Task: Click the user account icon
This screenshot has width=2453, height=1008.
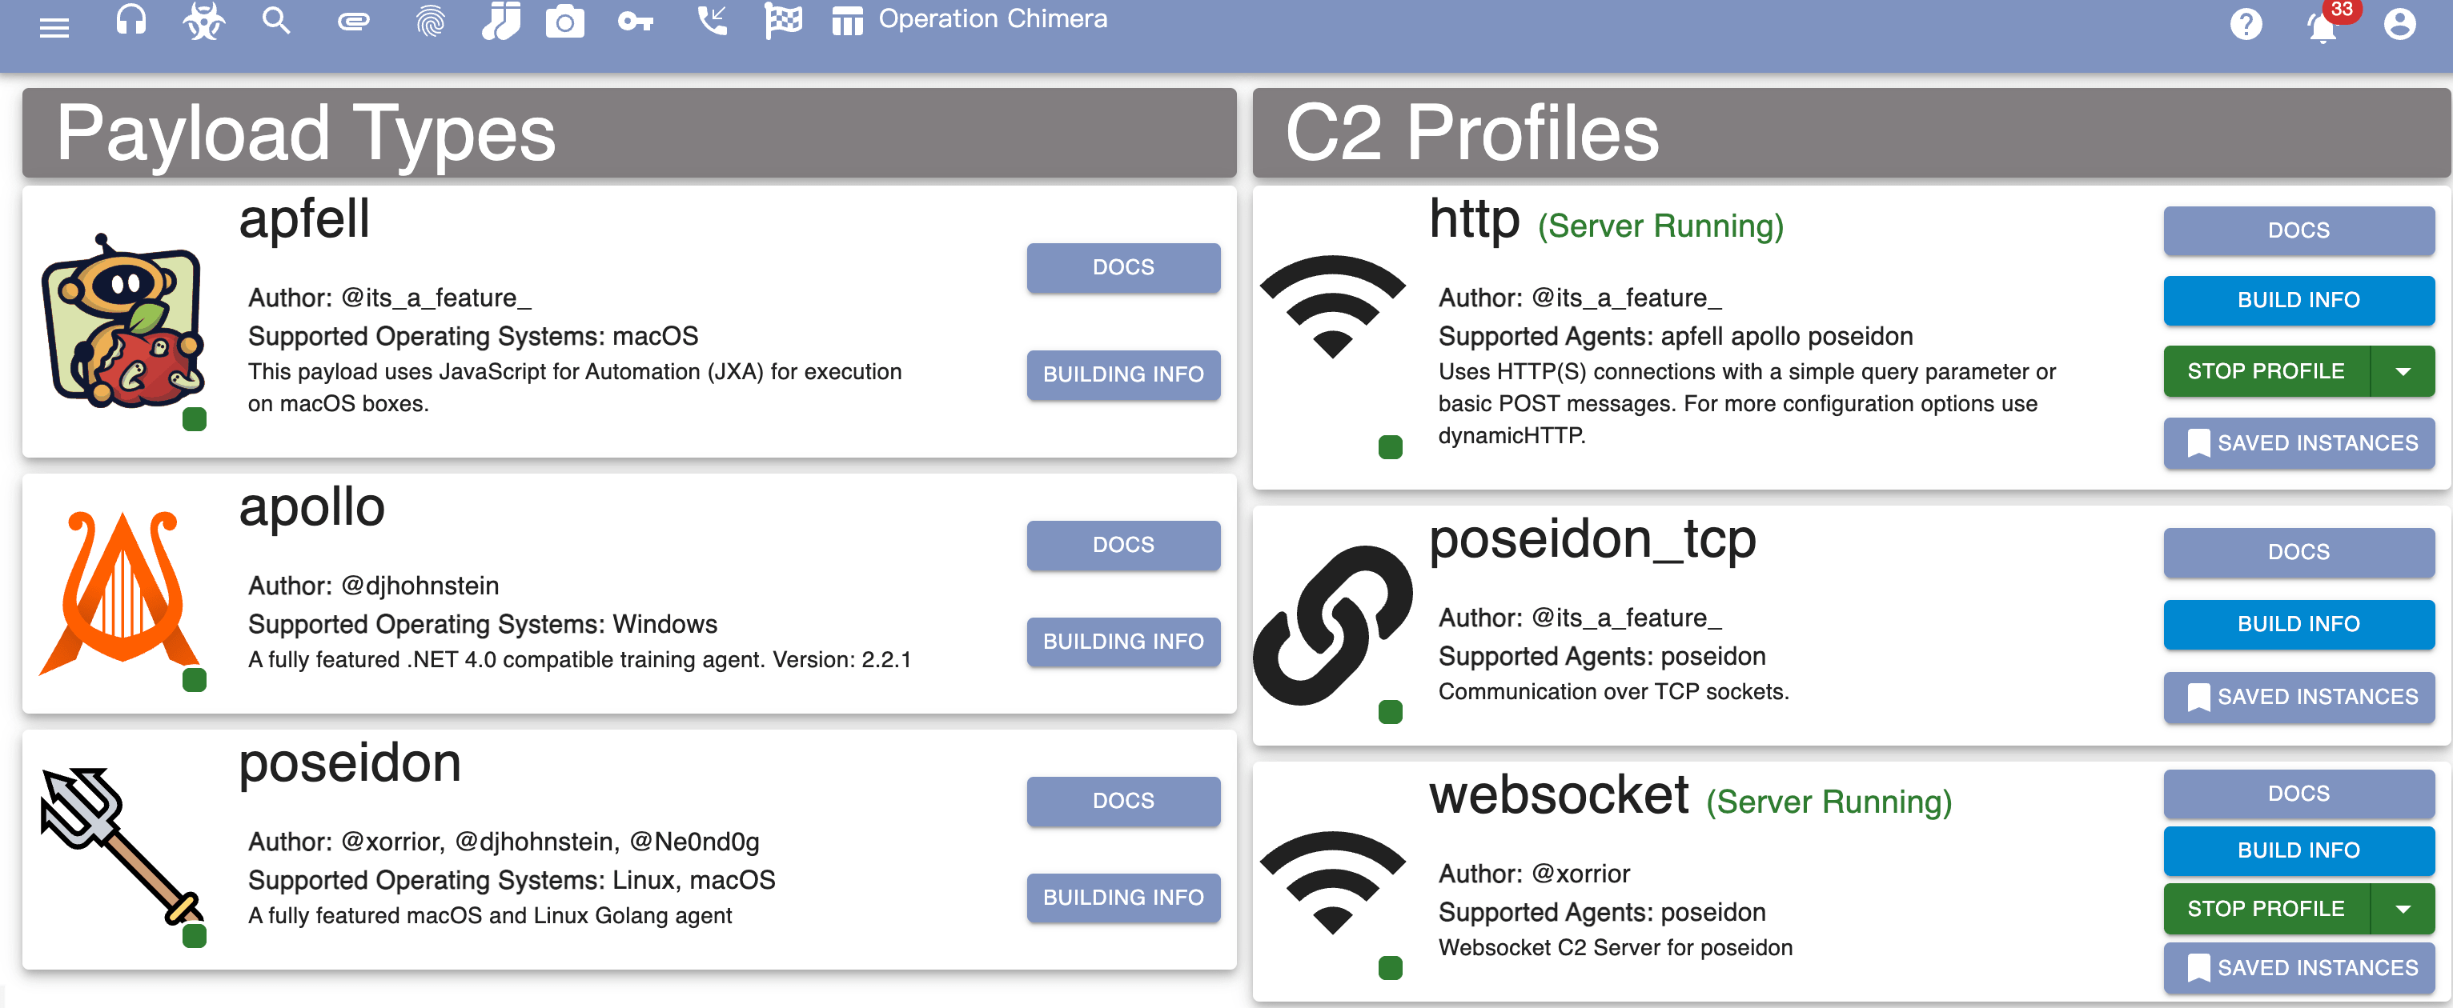Action: point(2399,25)
